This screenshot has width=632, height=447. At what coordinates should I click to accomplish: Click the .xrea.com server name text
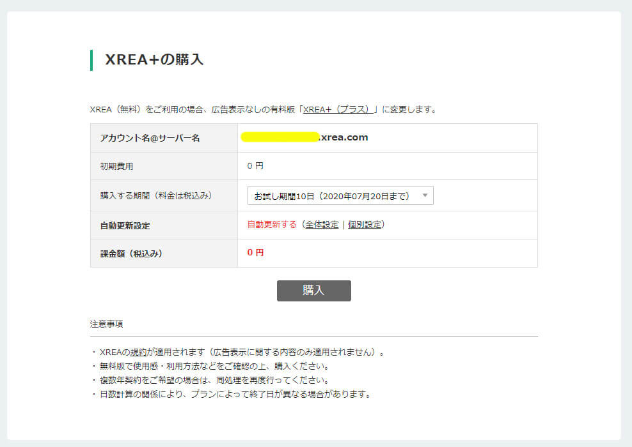344,137
